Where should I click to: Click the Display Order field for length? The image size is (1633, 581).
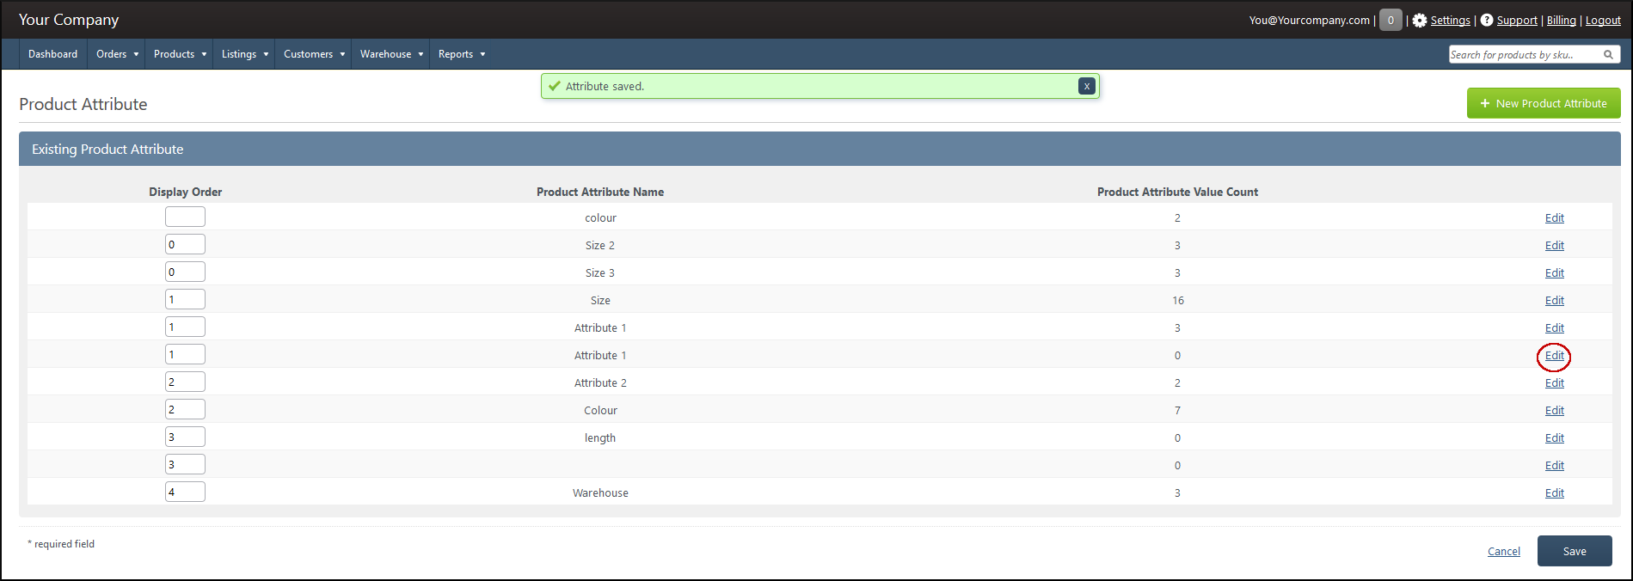185,437
